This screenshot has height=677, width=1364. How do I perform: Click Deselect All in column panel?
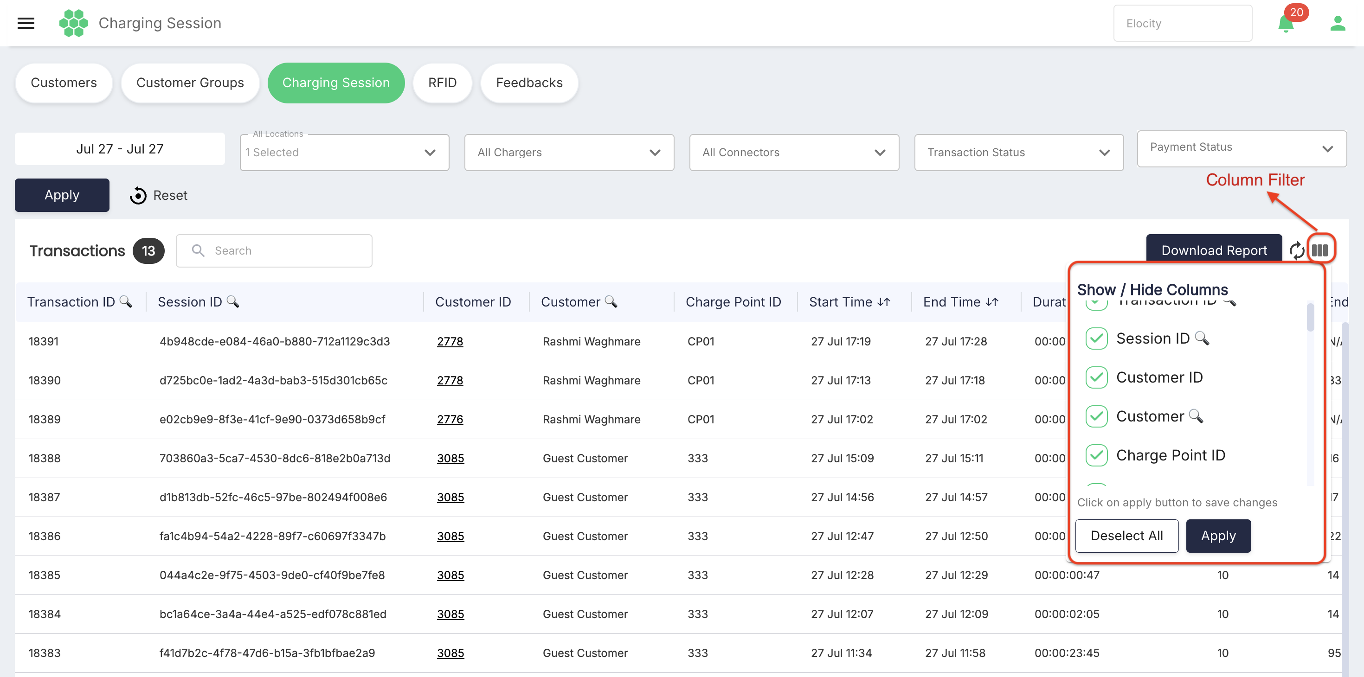pyautogui.click(x=1127, y=536)
